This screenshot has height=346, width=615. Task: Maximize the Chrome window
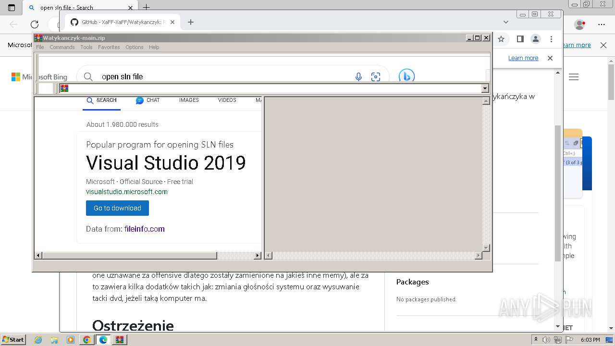[534, 14]
